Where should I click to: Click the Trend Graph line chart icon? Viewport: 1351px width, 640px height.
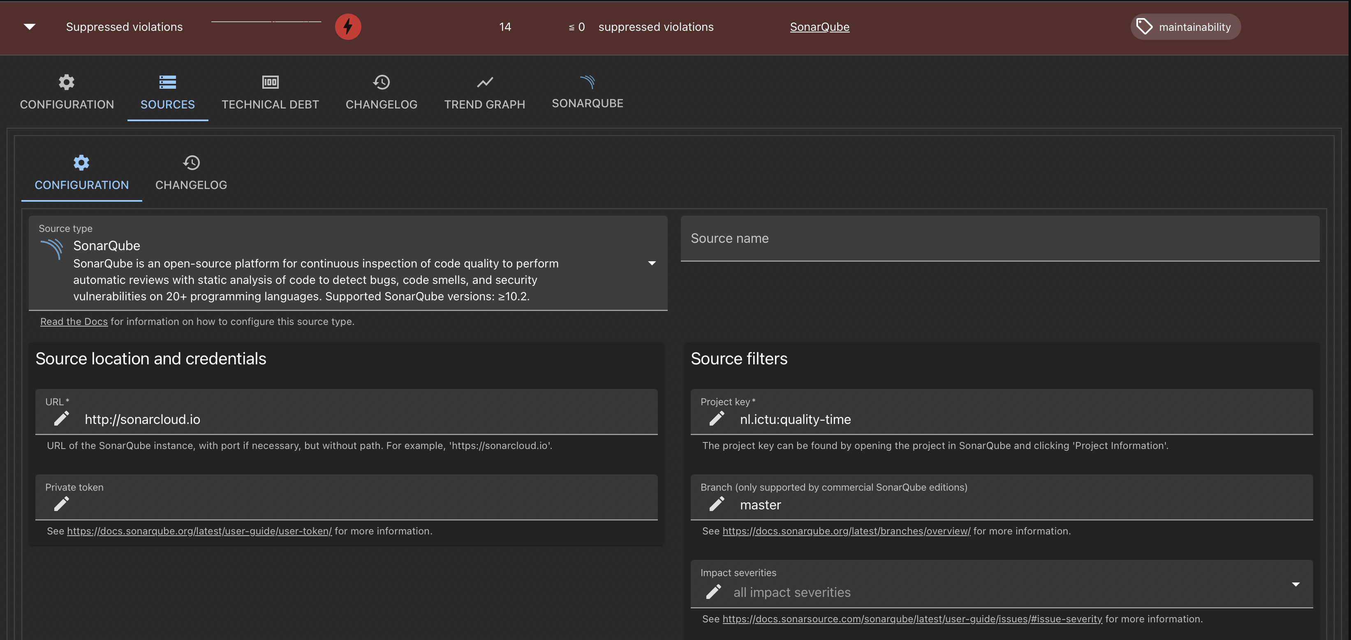485,82
